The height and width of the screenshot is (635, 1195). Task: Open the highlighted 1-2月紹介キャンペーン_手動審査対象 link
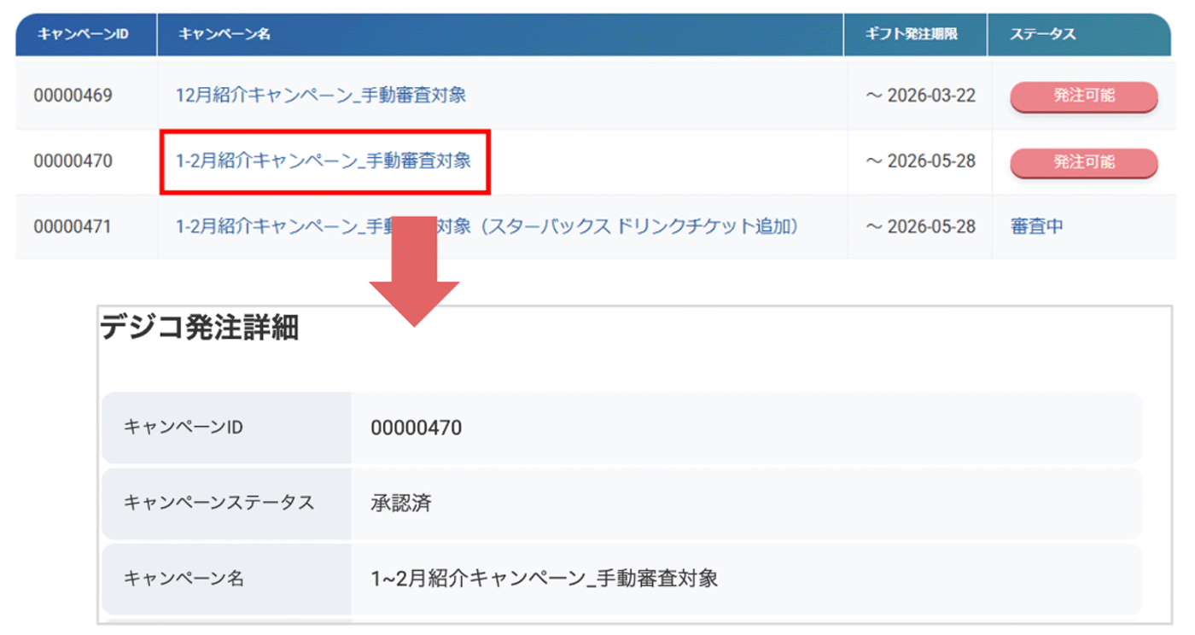[323, 160]
